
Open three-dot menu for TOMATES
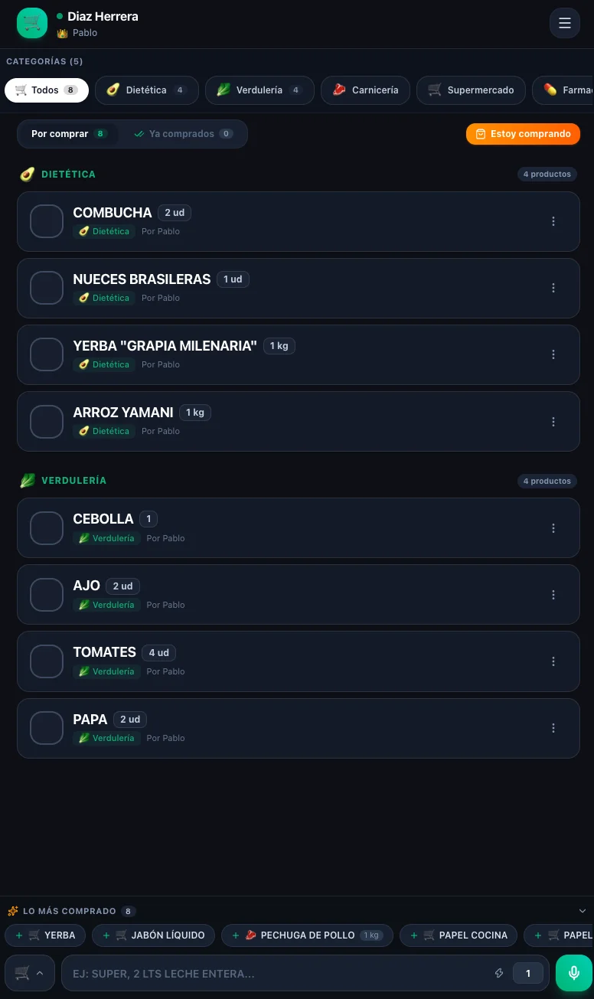point(553,661)
